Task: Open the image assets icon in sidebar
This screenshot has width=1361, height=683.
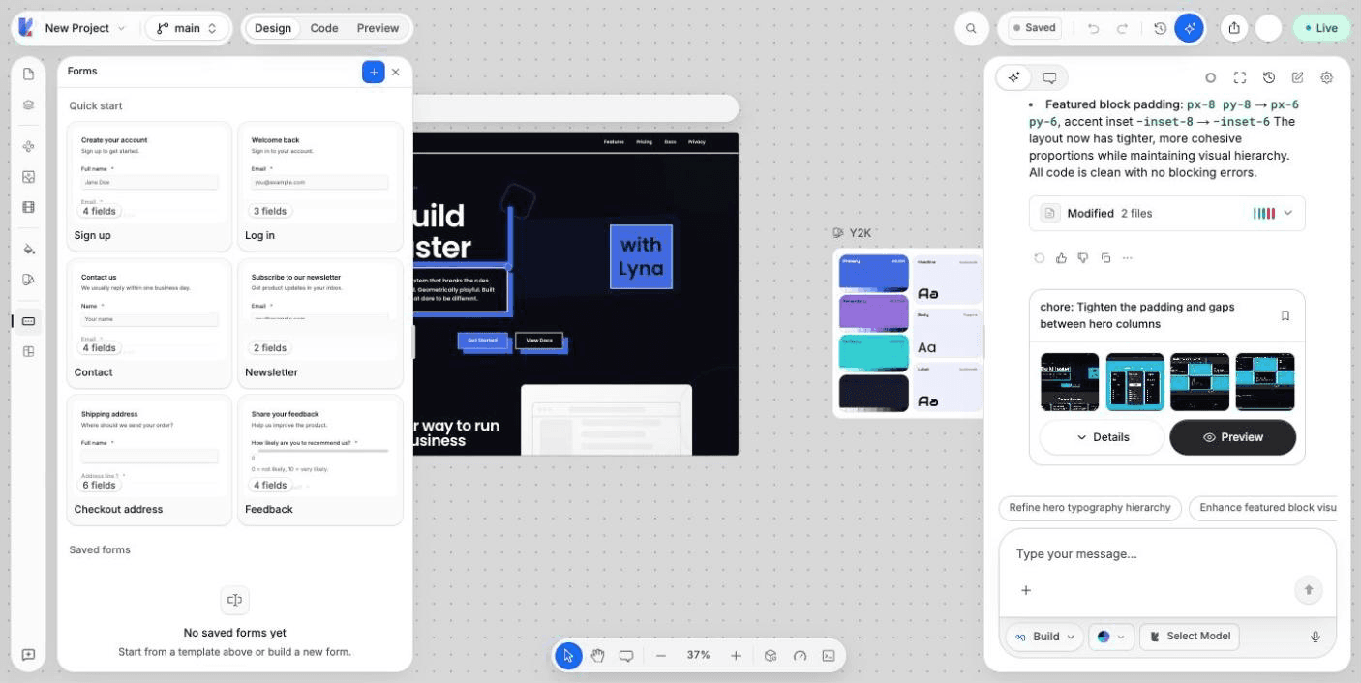Action: click(28, 177)
